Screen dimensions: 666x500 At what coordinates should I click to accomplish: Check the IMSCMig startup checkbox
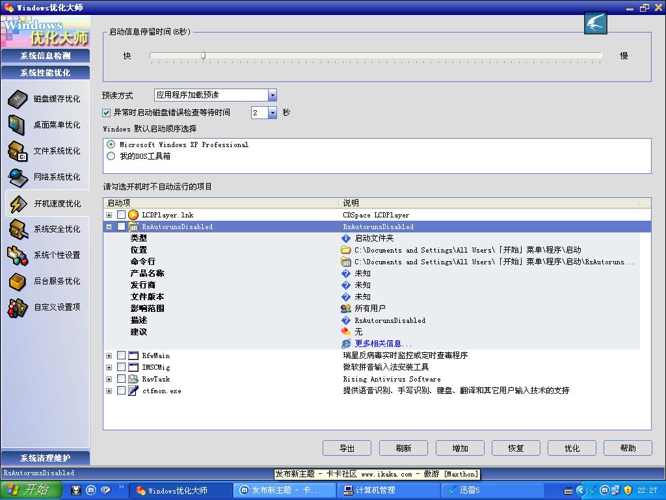pos(121,367)
